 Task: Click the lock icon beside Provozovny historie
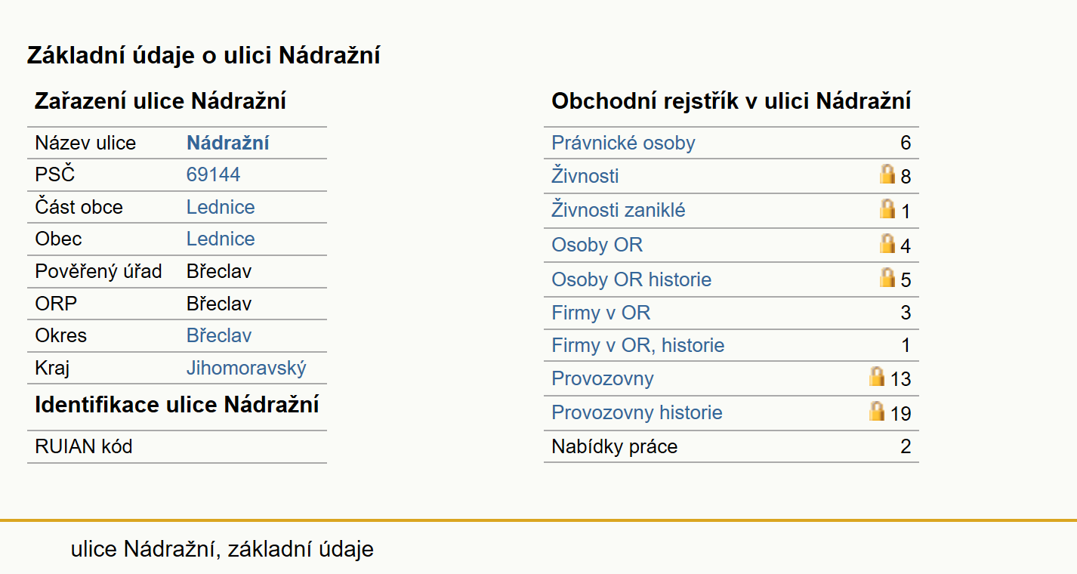[877, 411]
